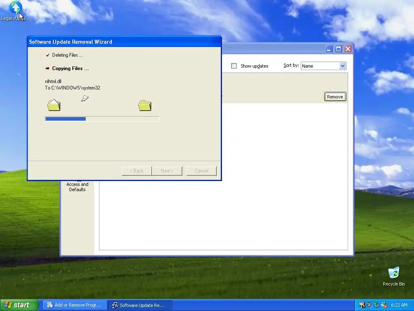The width and height of the screenshot is (414, 311).
Task: Click the To C:\WINDOWS\system32 path text
Action: (73, 88)
